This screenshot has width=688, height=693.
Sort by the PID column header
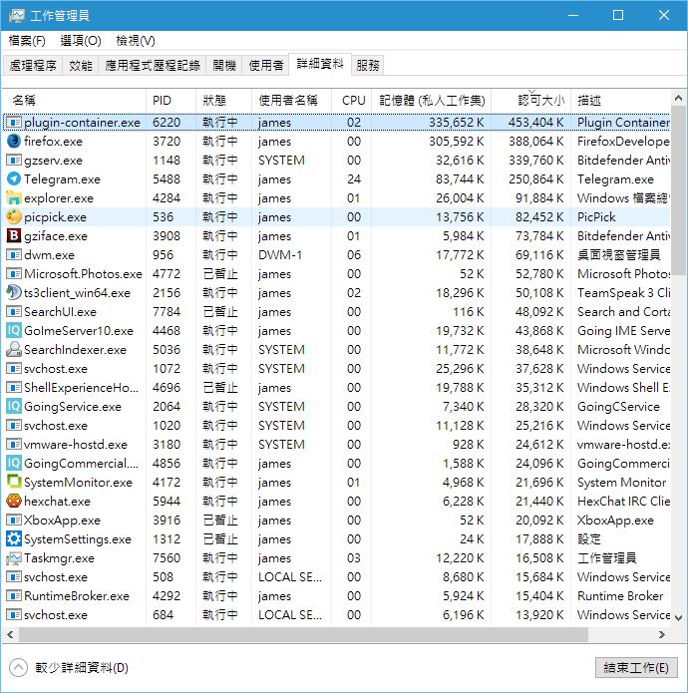click(172, 101)
